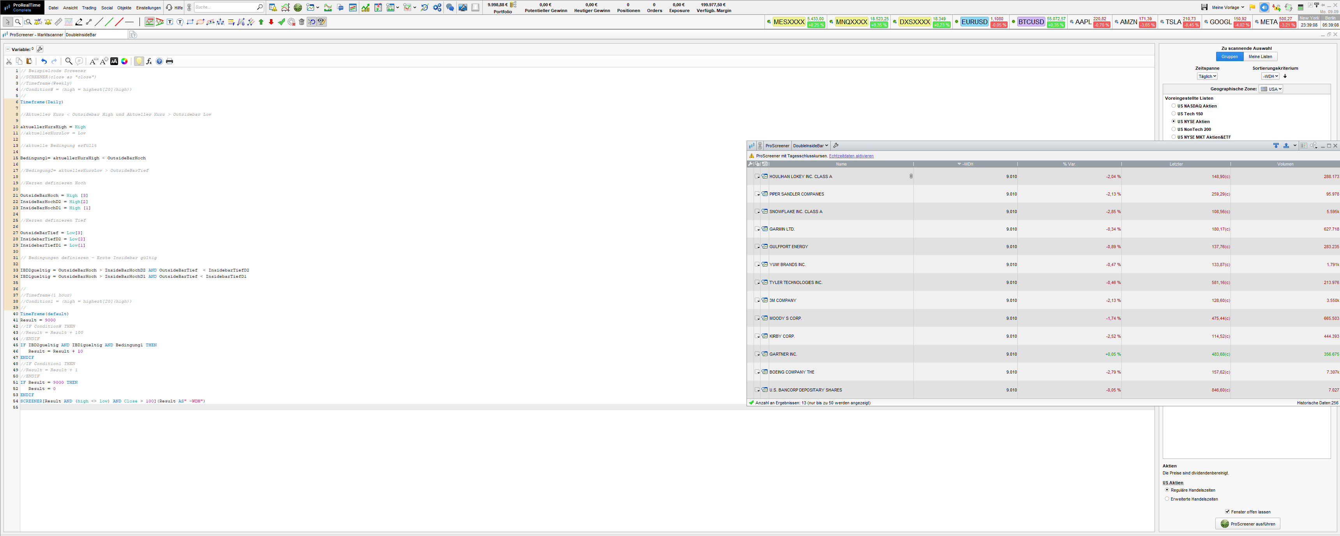Select Erweiterte Handelszeiten radio option
Viewport: 1340px width, 536px height.
click(1167, 499)
